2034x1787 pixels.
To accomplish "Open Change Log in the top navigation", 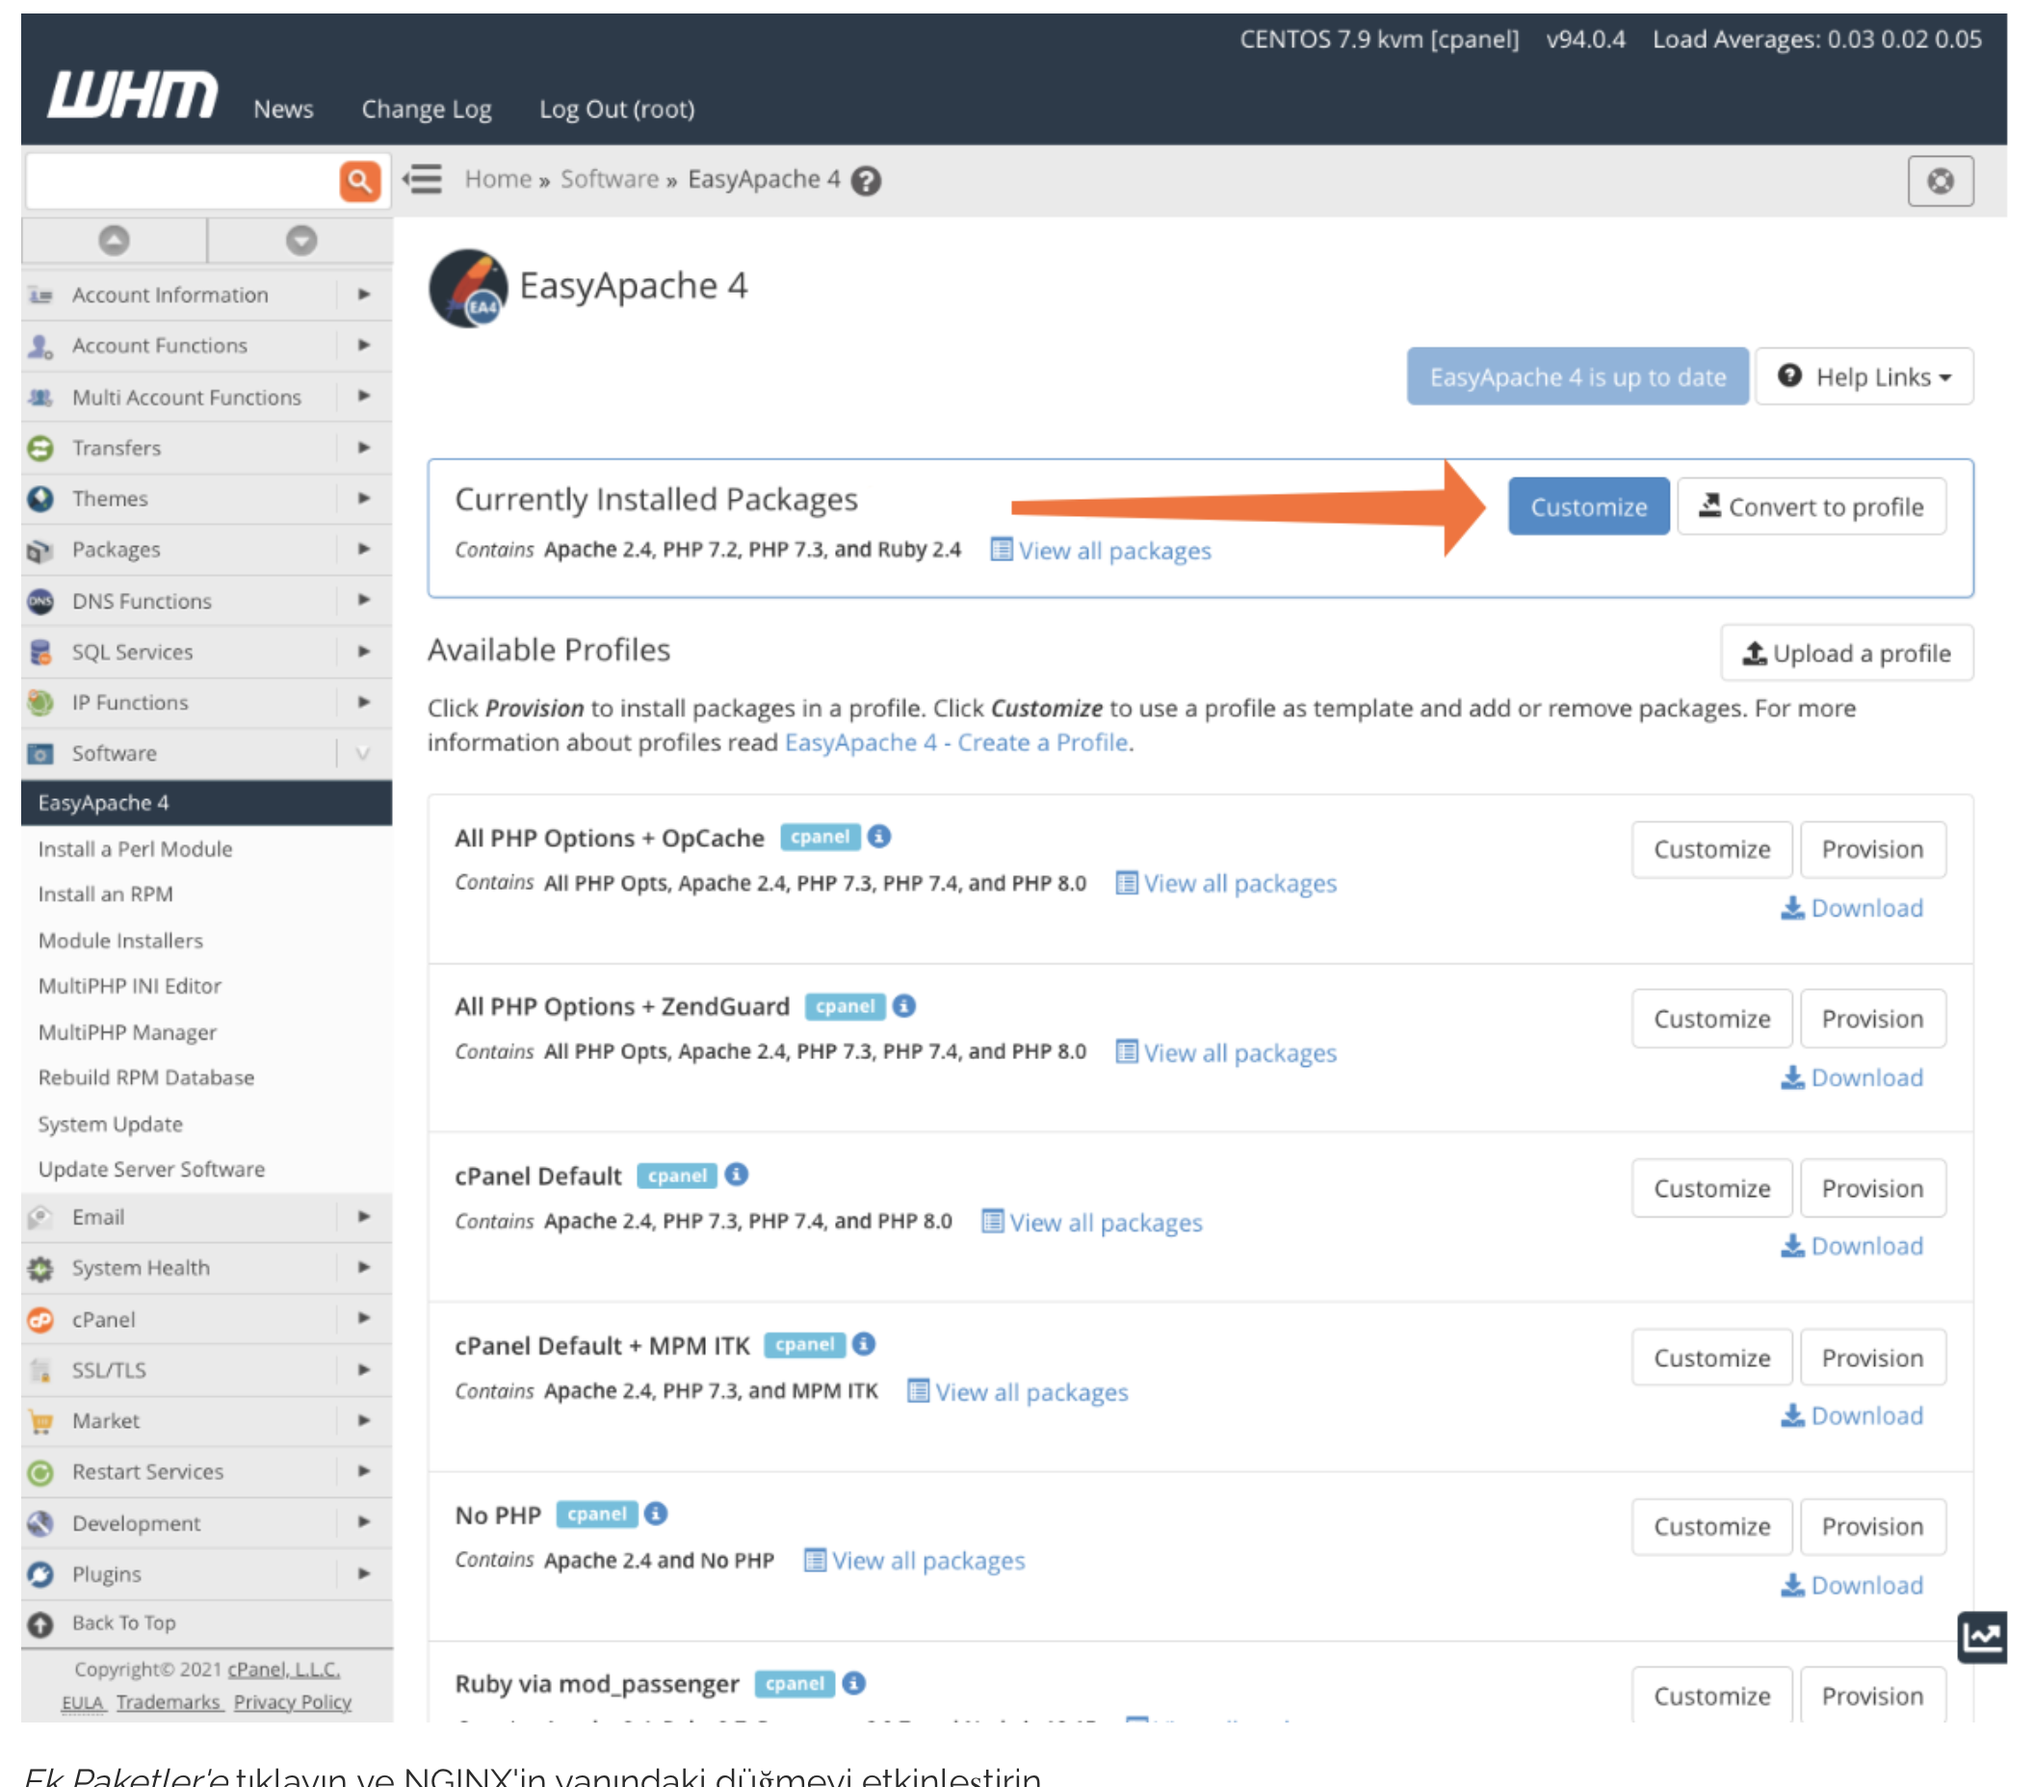I will pos(426,109).
